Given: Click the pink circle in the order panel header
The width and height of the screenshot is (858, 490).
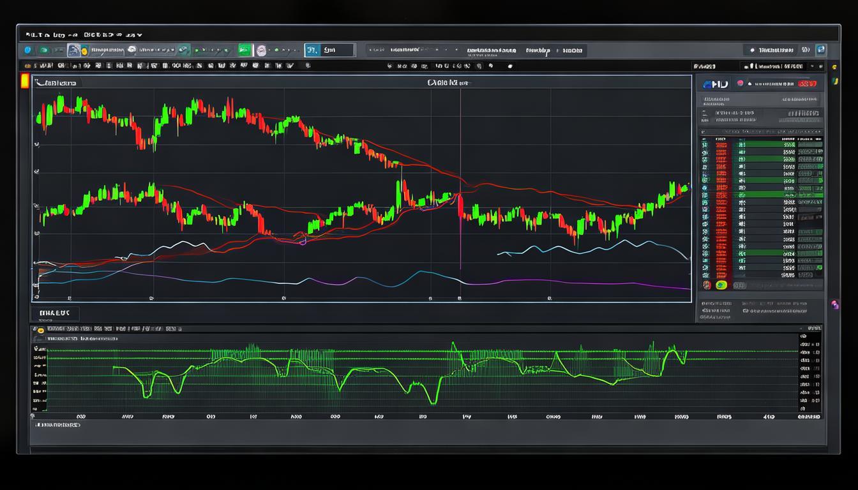Looking at the screenshot, I should click(x=741, y=83).
